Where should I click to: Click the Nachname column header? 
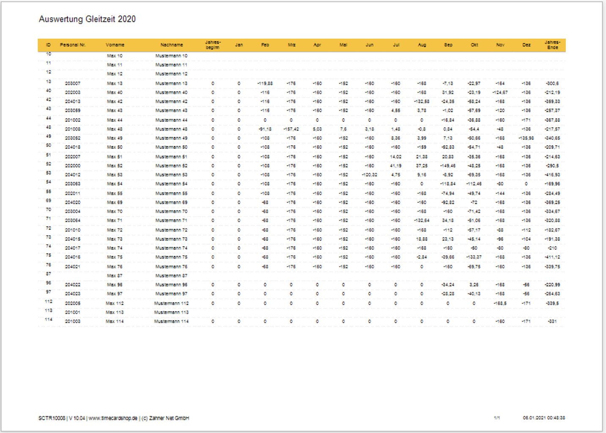pos(171,45)
